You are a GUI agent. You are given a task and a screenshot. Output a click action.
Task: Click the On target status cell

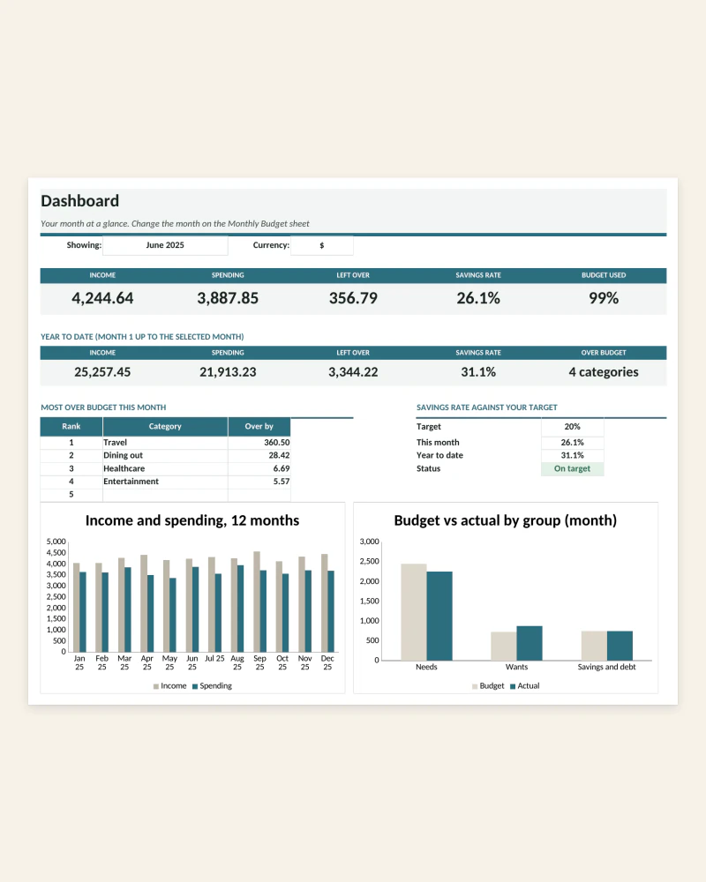572,468
